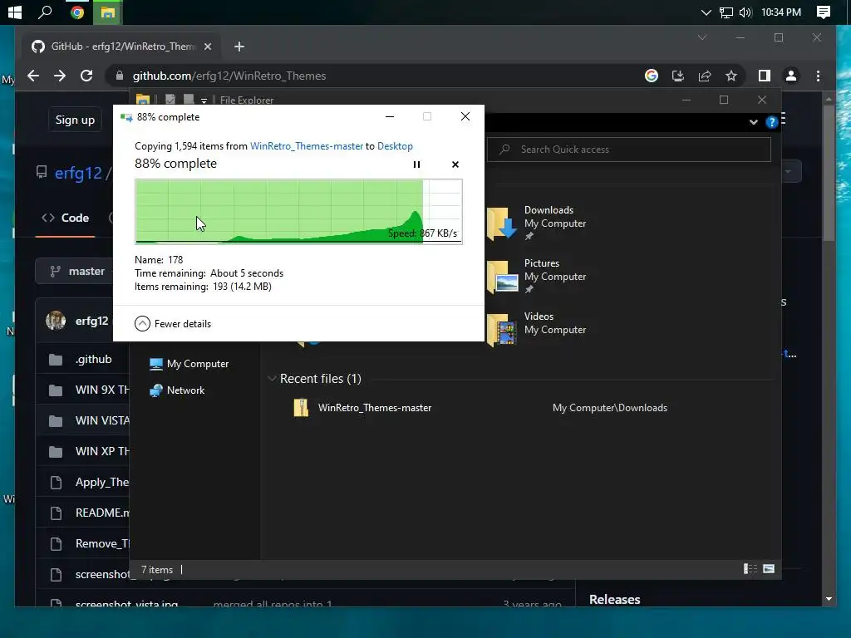The image size is (851, 638).
Task: Collapse the Recent files group
Action: [x=272, y=379]
